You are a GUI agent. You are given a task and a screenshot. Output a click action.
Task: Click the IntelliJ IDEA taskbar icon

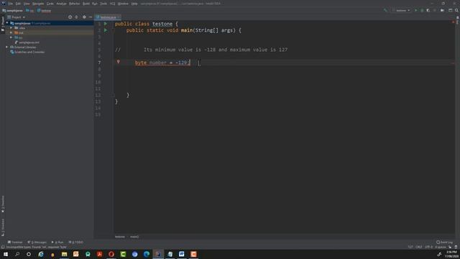pyautogui.click(x=158, y=254)
